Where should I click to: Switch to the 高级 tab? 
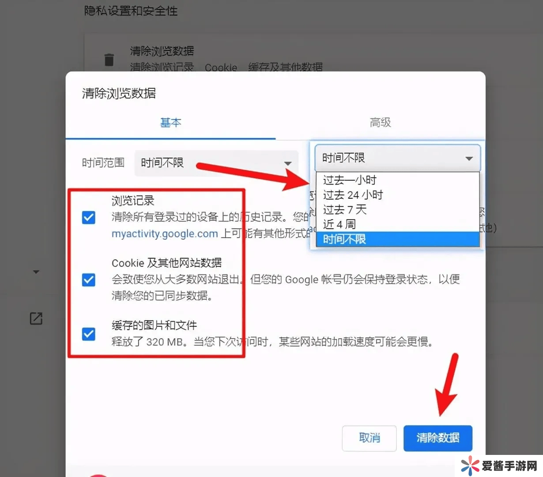[380, 122]
